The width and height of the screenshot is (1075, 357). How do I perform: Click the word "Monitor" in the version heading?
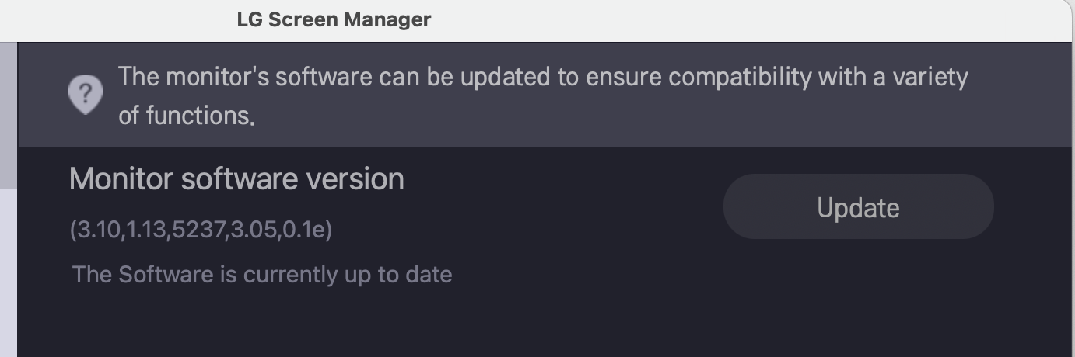pos(121,179)
